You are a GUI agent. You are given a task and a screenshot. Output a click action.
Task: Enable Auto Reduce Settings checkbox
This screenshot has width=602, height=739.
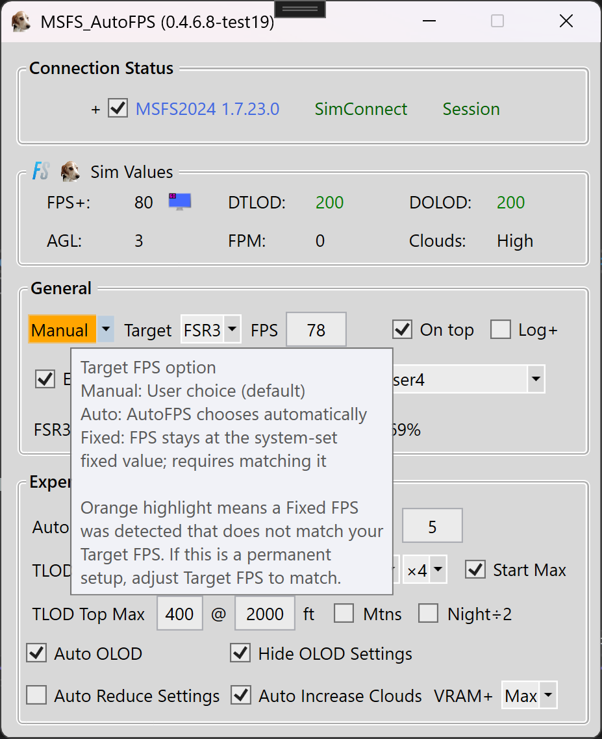point(36,695)
